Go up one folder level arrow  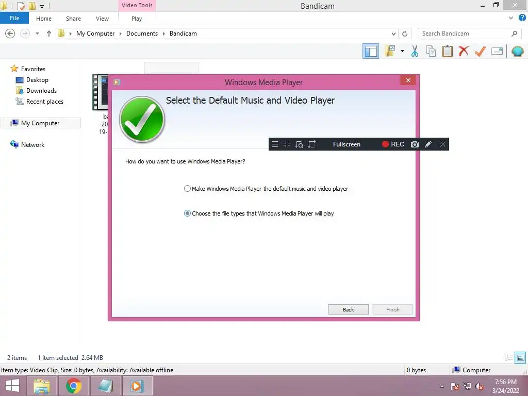[49, 34]
